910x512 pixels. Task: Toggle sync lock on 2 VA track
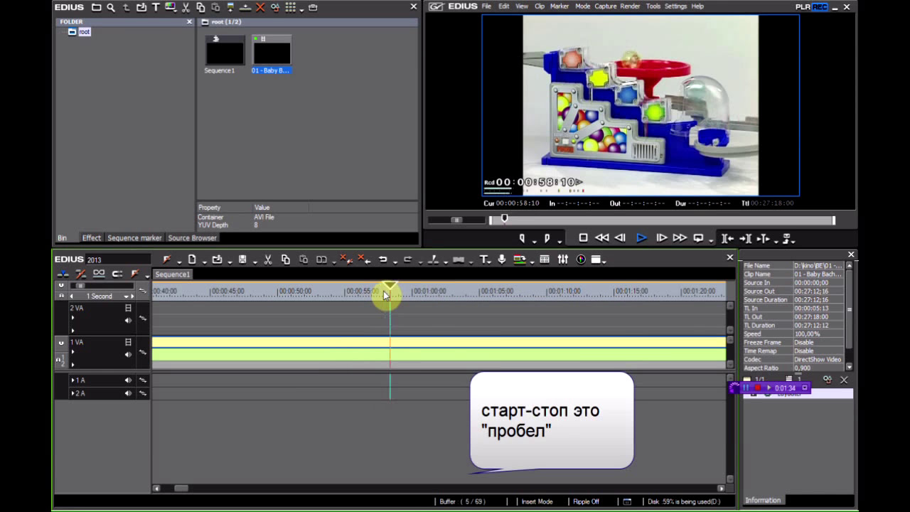tap(142, 319)
